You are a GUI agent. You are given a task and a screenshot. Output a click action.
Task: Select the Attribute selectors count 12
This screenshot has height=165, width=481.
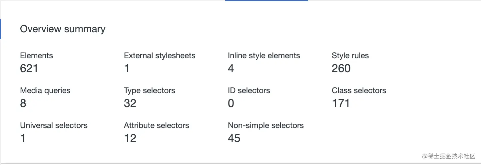coord(130,138)
